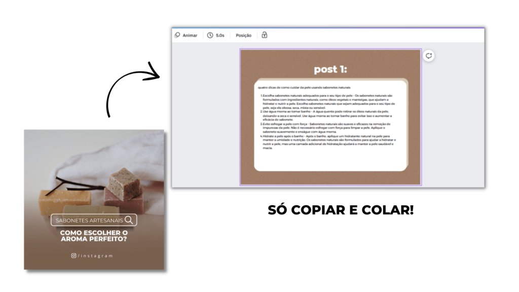Select the "post 1:" heading text

[330, 69]
